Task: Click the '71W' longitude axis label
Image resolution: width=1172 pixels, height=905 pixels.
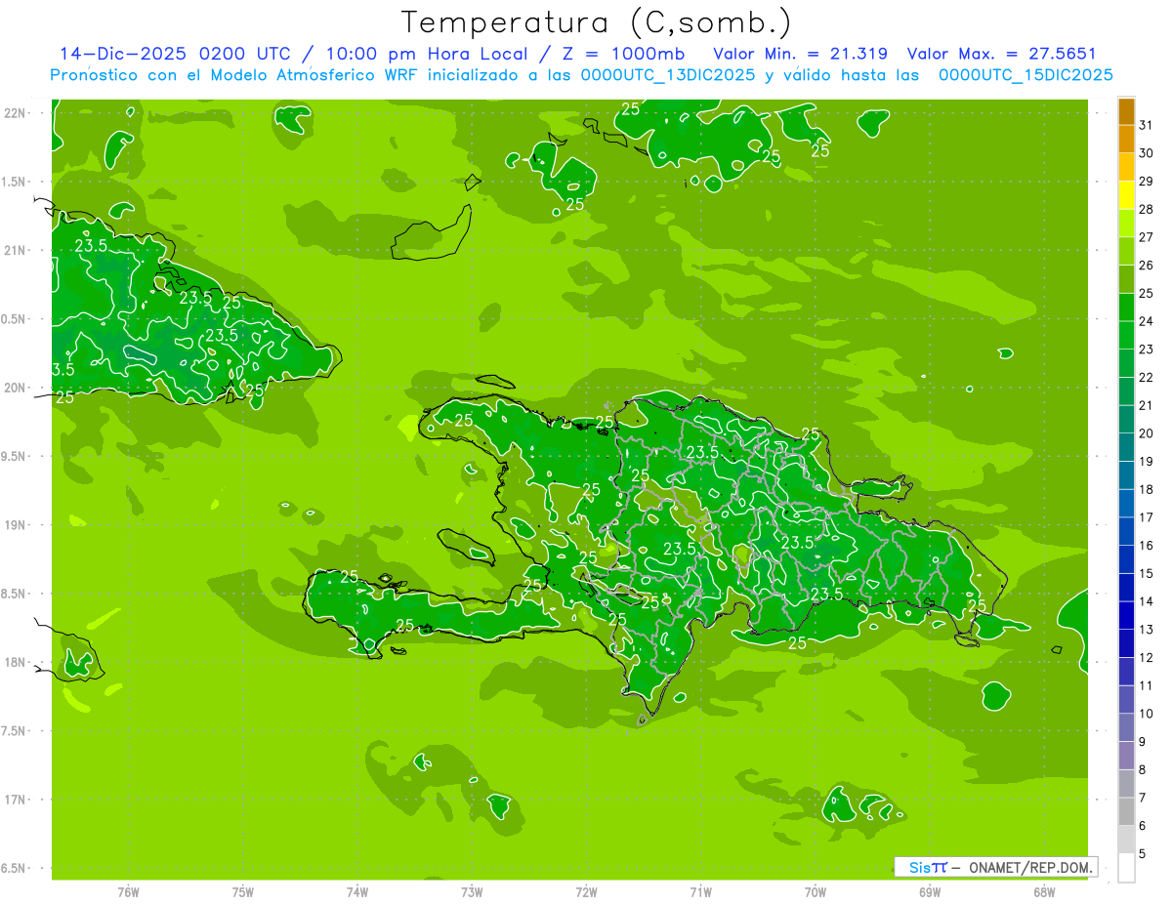Action: point(700,892)
